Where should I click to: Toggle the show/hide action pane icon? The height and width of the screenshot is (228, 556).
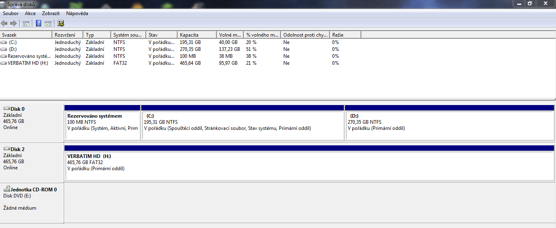point(48,24)
